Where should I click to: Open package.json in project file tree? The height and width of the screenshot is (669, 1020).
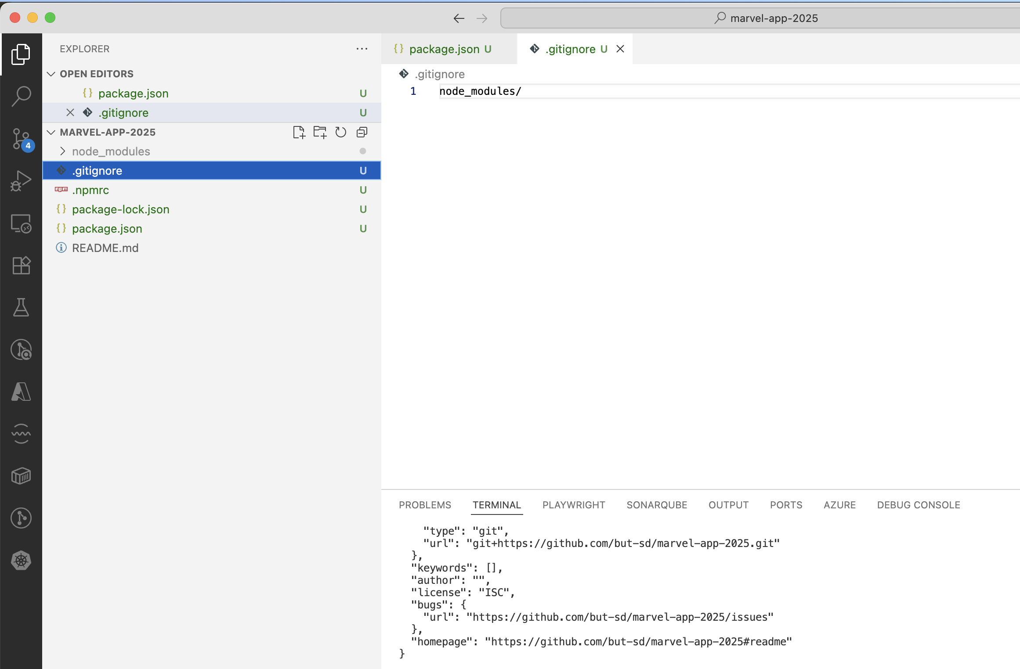[212, 228]
